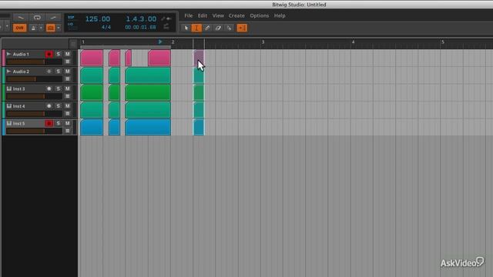The width and height of the screenshot is (493, 277).
Task: Open the Help menu
Action: 280,15
